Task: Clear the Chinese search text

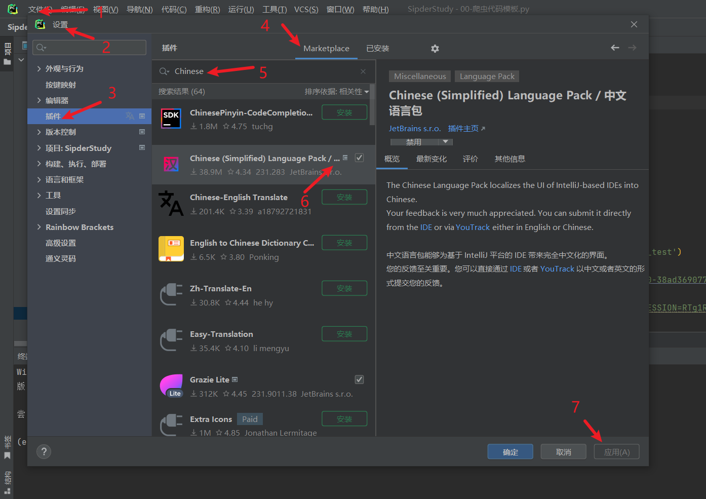Action: (363, 71)
